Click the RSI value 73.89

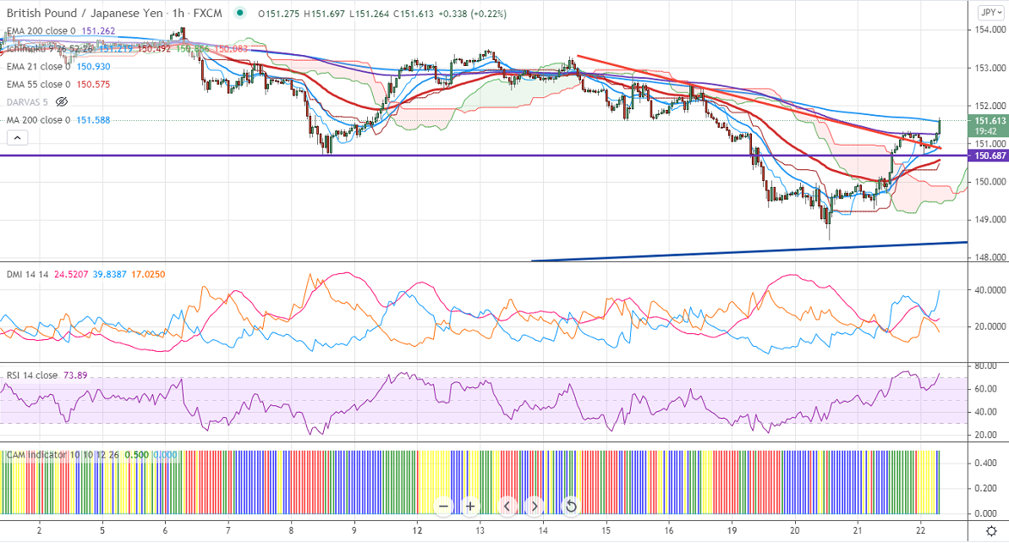[x=75, y=375]
